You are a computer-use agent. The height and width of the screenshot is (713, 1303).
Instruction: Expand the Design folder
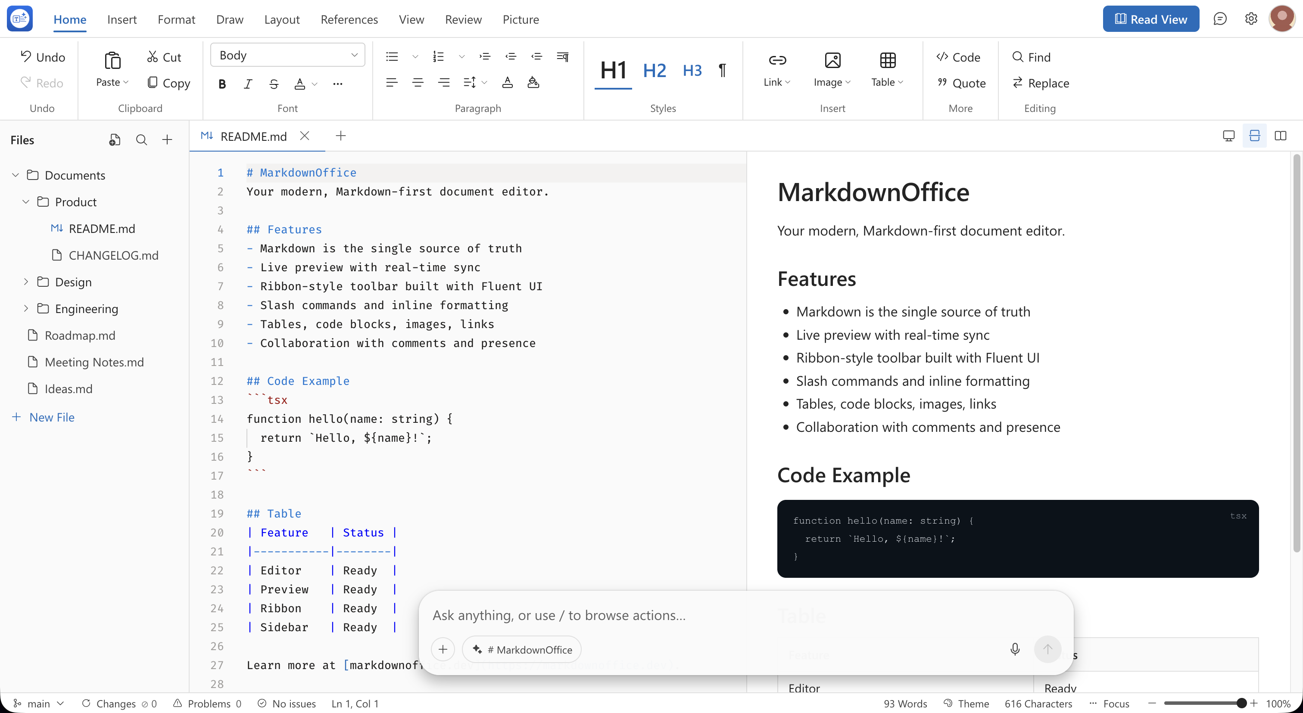point(26,282)
